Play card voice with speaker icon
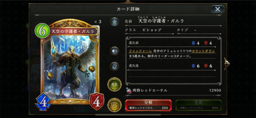 pyautogui.click(x=114, y=51)
